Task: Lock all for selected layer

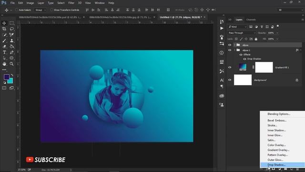Action: pyautogui.click(x=256, y=39)
